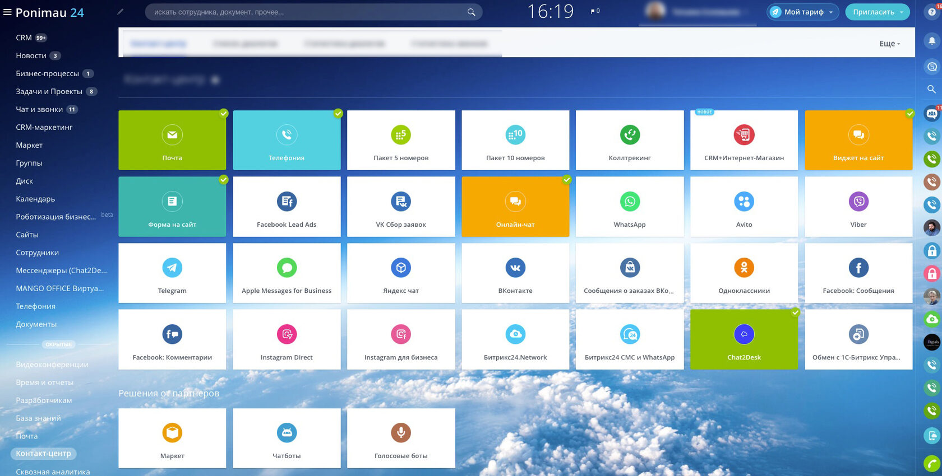
Task: Open CRM-маркетинг in the left menu
Action: (x=44, y=127)
